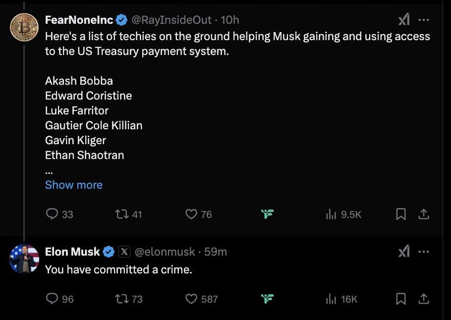This screenshot has width=451, height=320.
Task: Open more options for Elon Musk's reply
Action: click(424, 252)
